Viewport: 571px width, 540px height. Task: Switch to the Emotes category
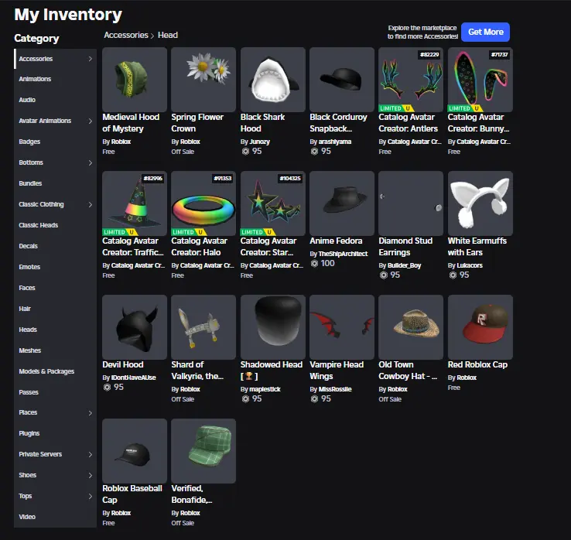(29, 267)
